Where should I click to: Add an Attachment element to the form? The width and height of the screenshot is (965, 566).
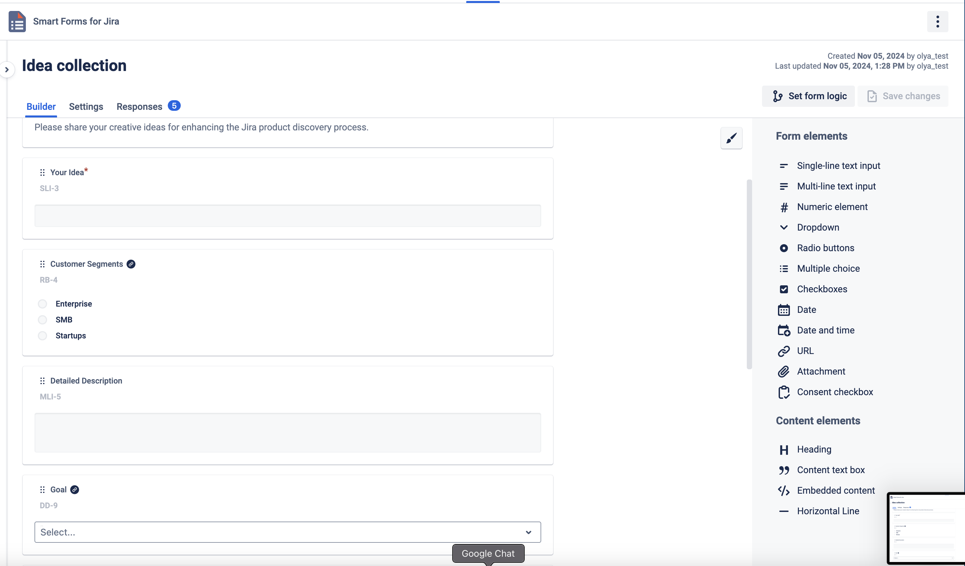point(821,371)
